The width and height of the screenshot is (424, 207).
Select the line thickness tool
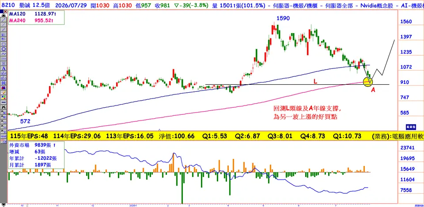[x=4, y=102]
